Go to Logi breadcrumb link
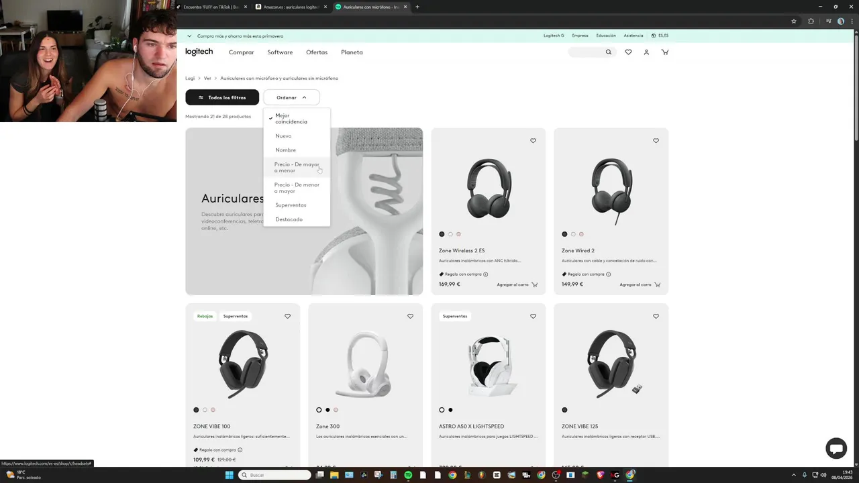 coord(190,78)
